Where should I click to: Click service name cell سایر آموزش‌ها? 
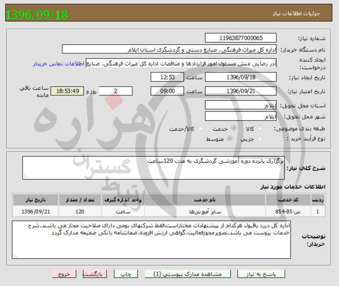pos(205,212)
